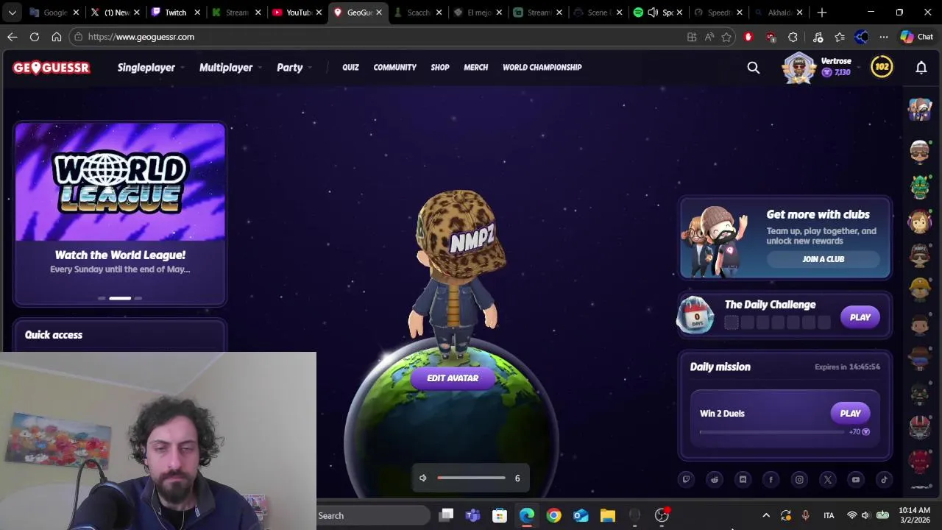942x530 pixels.
Task: Reload the page with the refresh button
Action: (35, 37)
